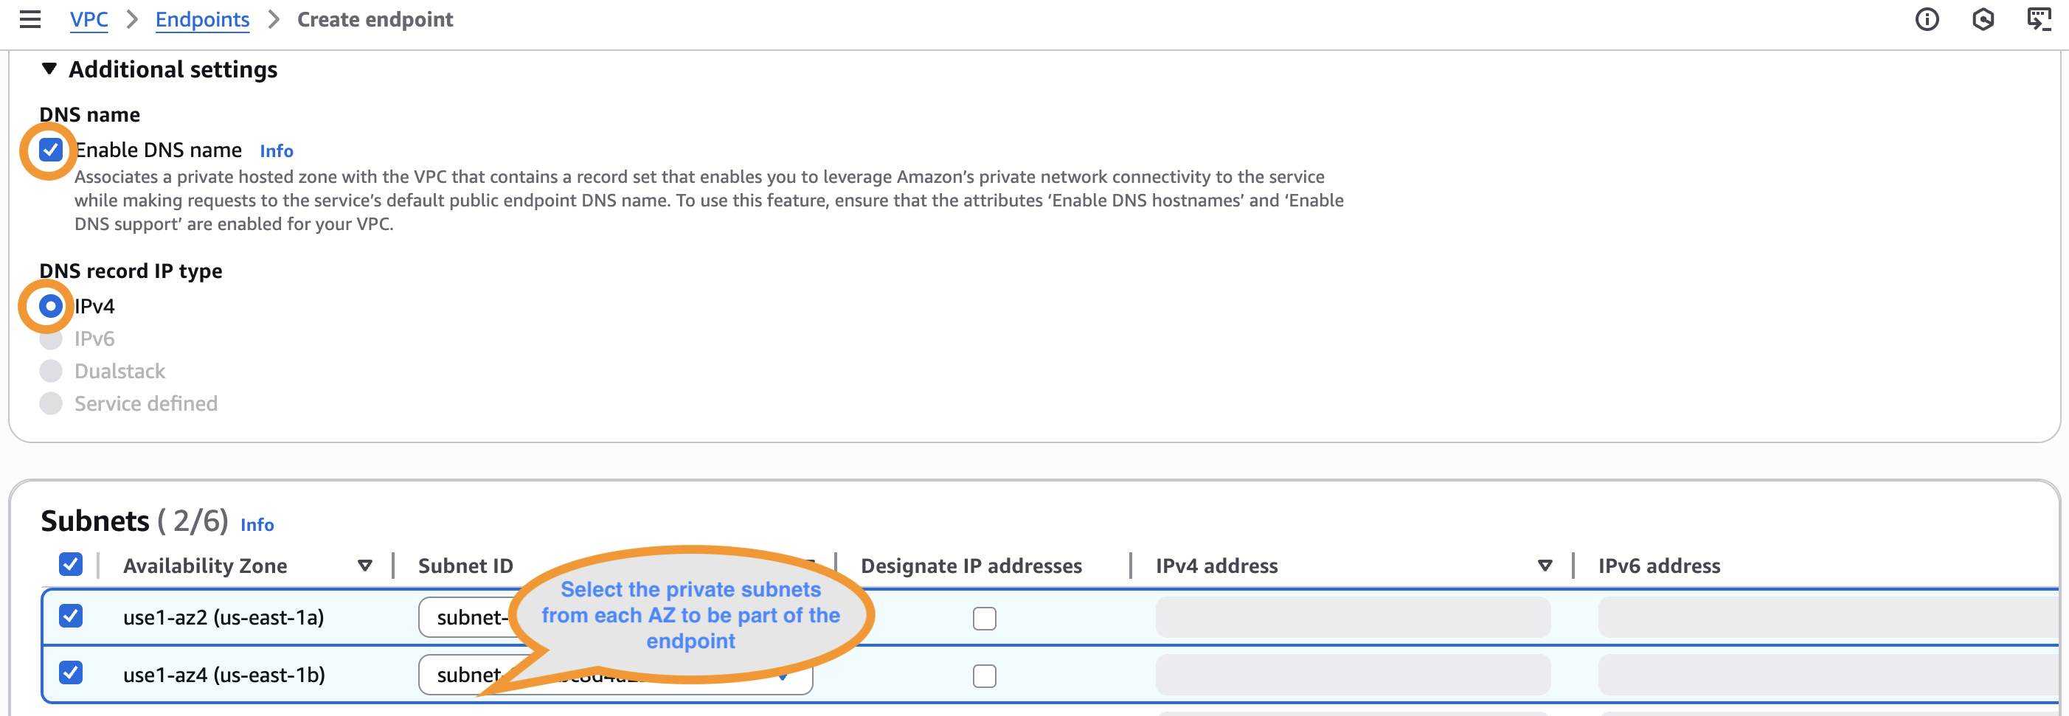Enable Designate IP addresses for us-east-1a

[x=984, y=618]
